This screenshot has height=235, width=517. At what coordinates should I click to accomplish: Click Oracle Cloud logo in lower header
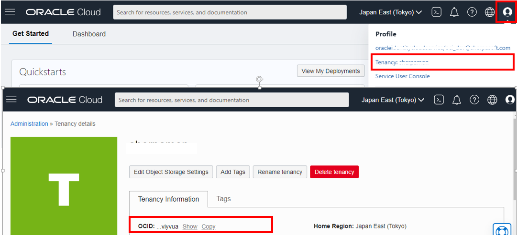(65, 100)
